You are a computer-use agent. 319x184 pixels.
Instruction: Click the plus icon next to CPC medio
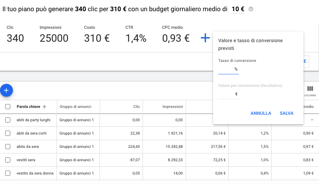(x=205, y=38)
